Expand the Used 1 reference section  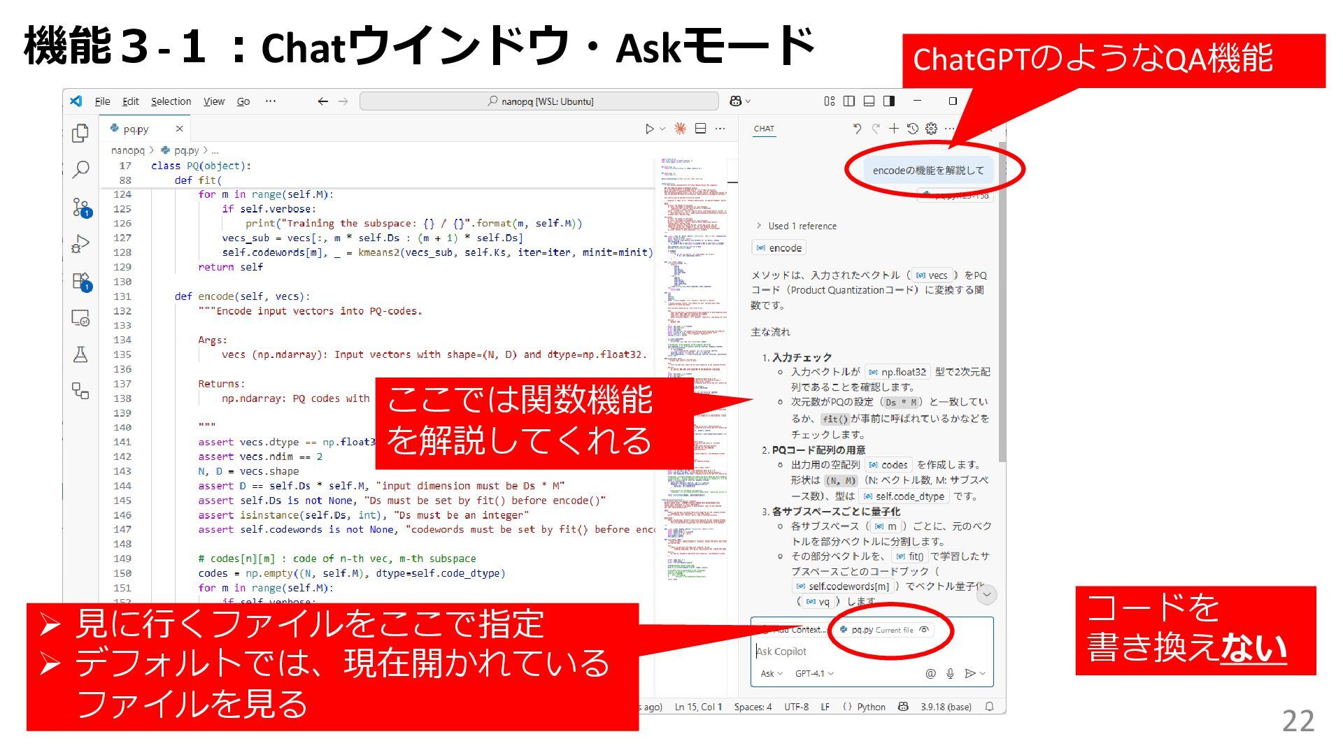(x=797, y=226)
